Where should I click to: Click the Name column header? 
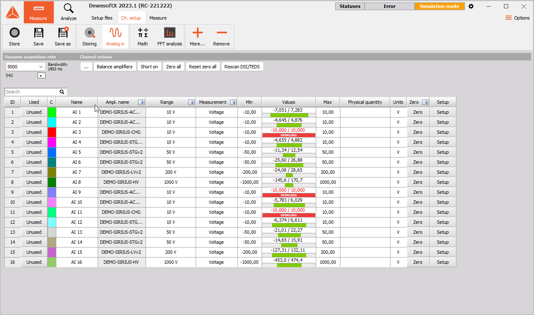pos(77,102)
